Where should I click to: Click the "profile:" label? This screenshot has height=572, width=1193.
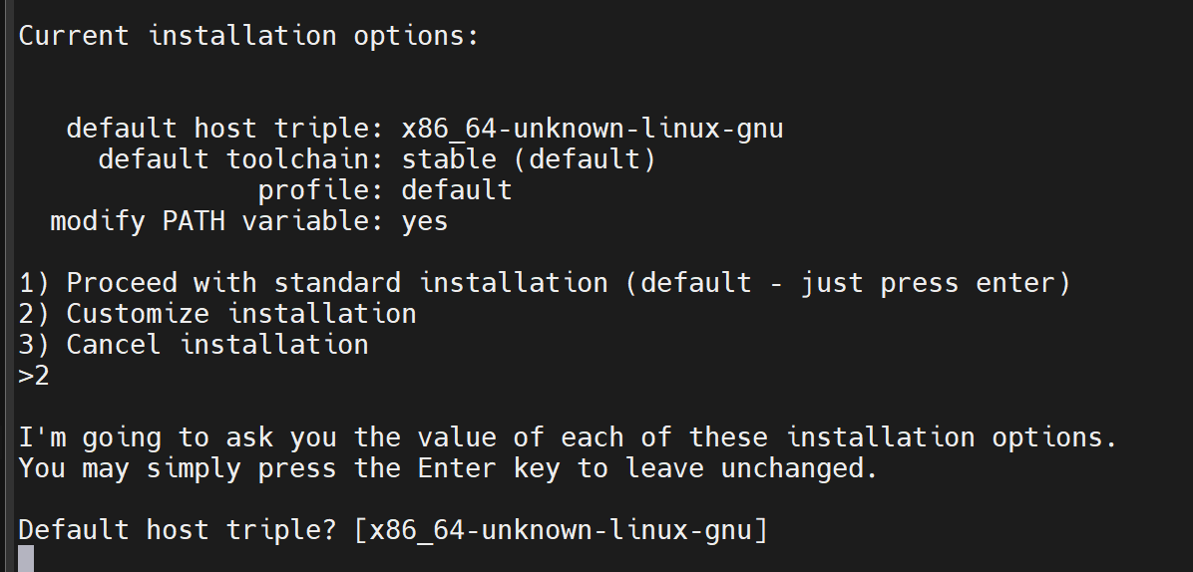(321, 190)
